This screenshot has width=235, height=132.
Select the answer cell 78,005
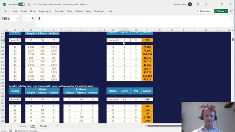pos(147,47)
